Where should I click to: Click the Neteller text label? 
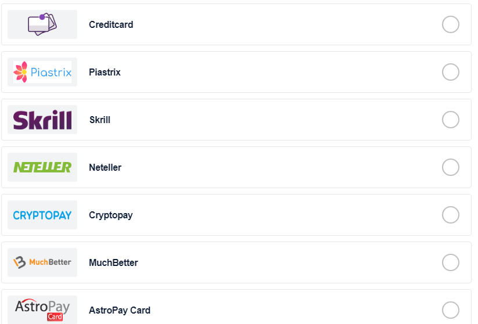coord(105,167)
